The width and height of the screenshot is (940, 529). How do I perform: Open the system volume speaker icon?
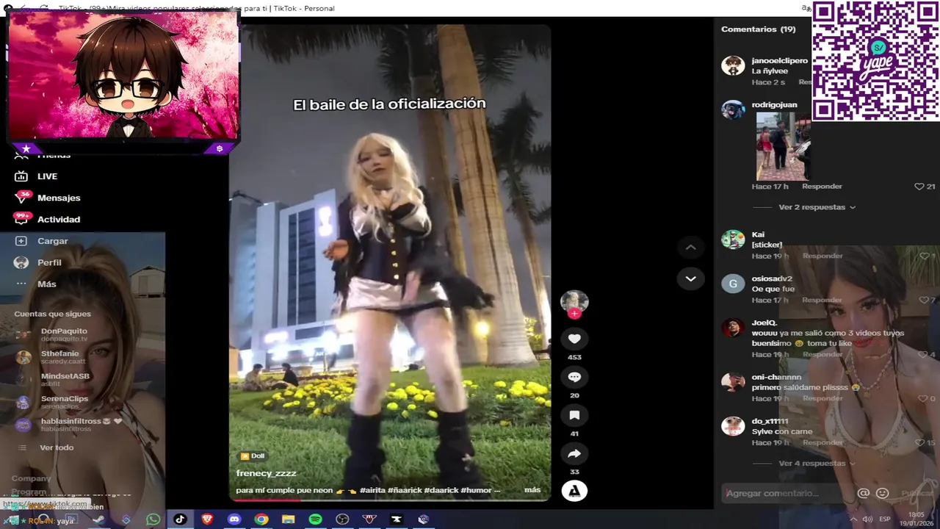(867, 519)
